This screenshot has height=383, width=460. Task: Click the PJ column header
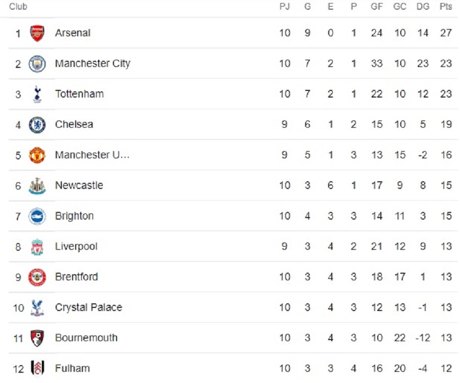(285, 7)
